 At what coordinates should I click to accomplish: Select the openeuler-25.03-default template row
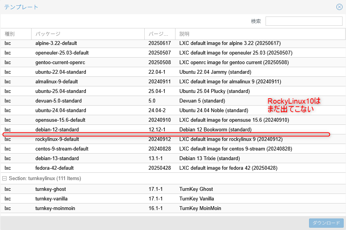62,53
